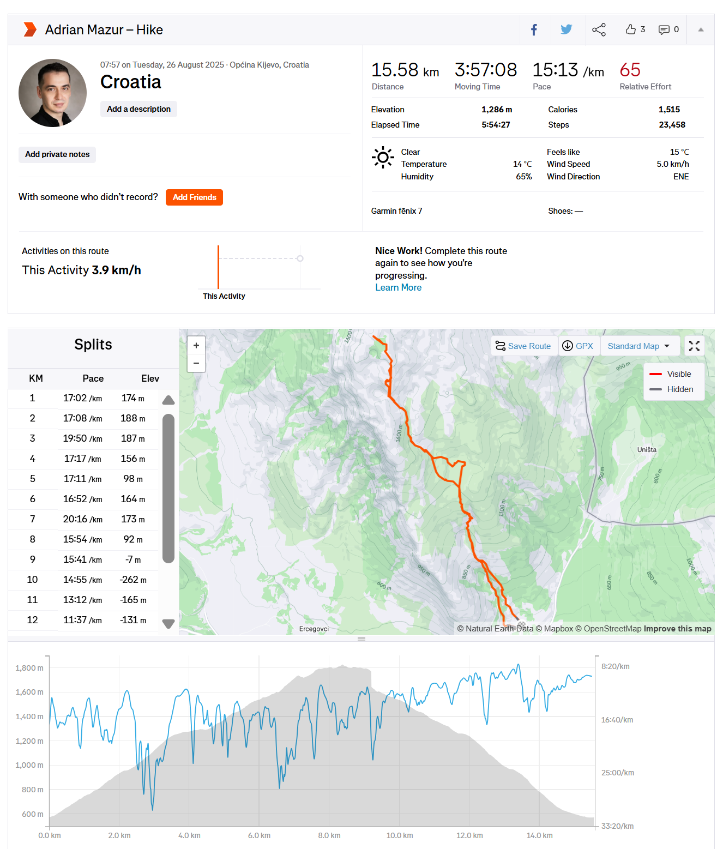Open the Improve this map link
This screenshot has width=717, height=849.
click(x=676, y=628)
